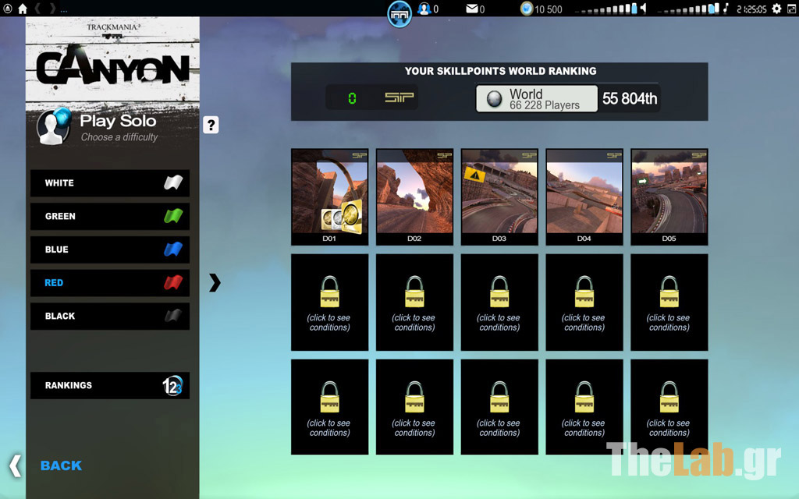Expand the arrow next to the Red difficulty
The image size is (799, 499).
tap(215, 282)
